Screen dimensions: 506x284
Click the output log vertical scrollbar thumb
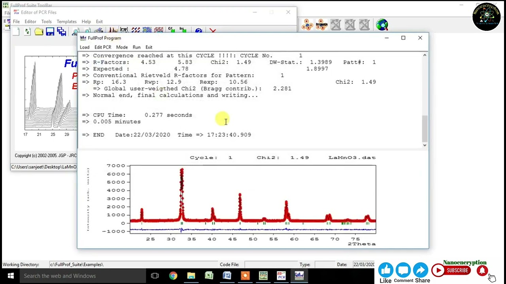pyautogui.click(x=425, y=129)
